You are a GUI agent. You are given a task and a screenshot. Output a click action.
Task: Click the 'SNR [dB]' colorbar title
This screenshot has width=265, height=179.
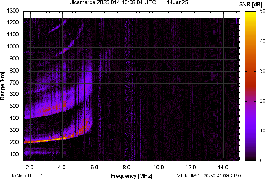[x=251, y=5]
